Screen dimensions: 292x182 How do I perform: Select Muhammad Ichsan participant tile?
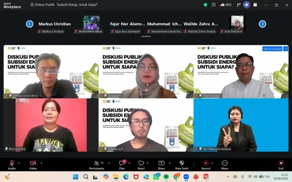(164, 25)
